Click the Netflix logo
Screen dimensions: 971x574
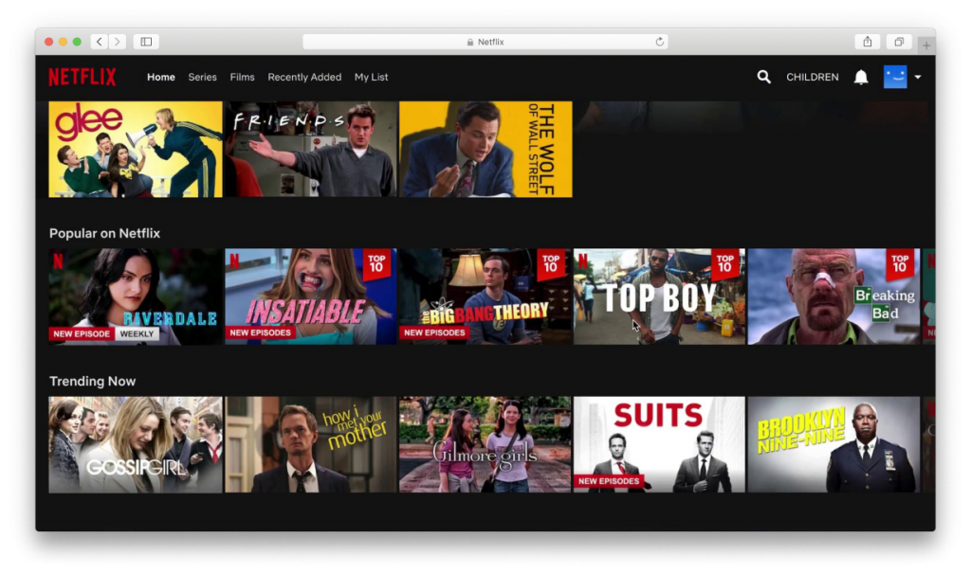[82, 78]
